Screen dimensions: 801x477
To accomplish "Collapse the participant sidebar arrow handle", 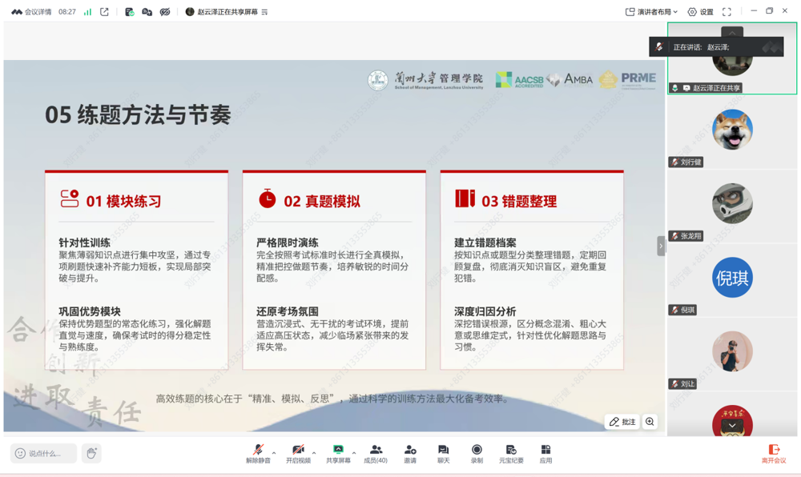I will (x=661, y=246).
